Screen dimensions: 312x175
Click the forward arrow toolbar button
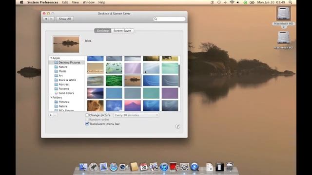point(51,18)
